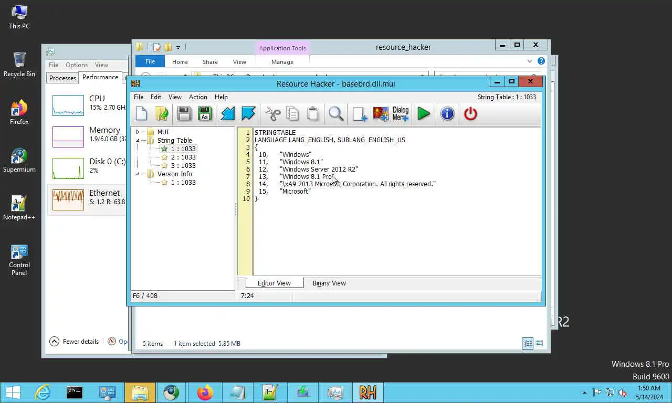Open the Notepad++ desktop shortcut
Screen dimensions: 672x403
(19, 207)
